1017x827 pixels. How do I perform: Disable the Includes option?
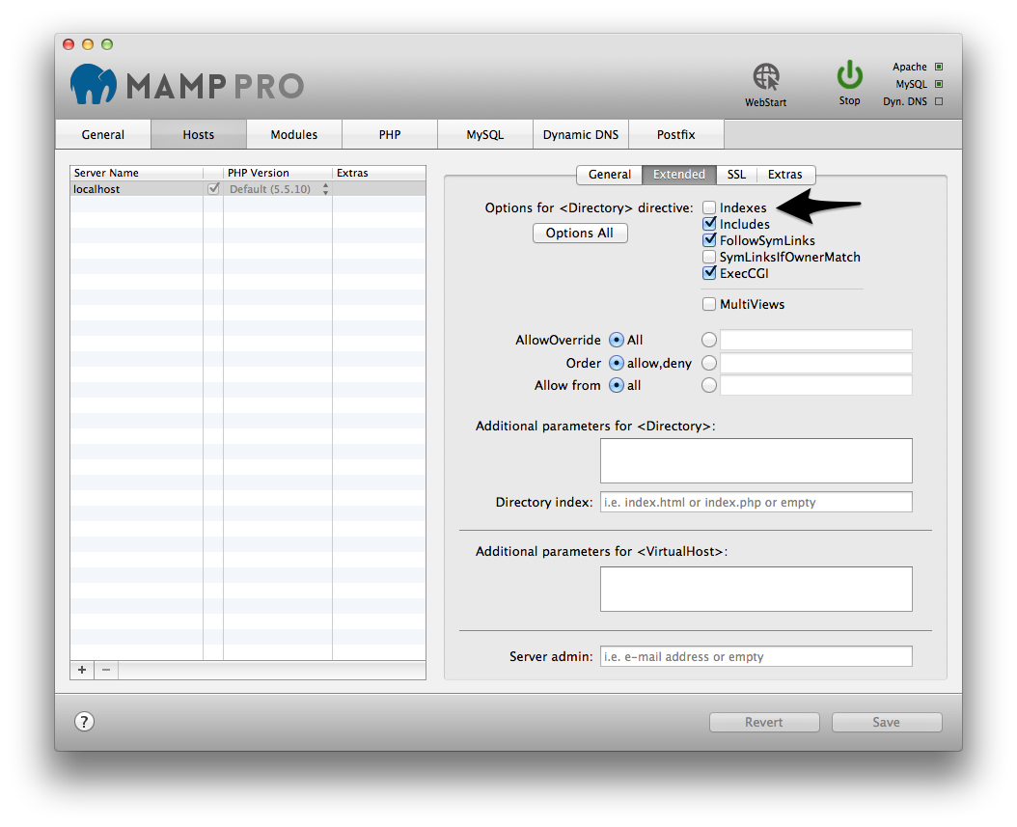pyautogui.click(x=709, y=223)
